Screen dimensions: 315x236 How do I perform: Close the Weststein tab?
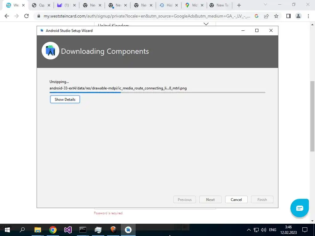click(x=23, y=6)
